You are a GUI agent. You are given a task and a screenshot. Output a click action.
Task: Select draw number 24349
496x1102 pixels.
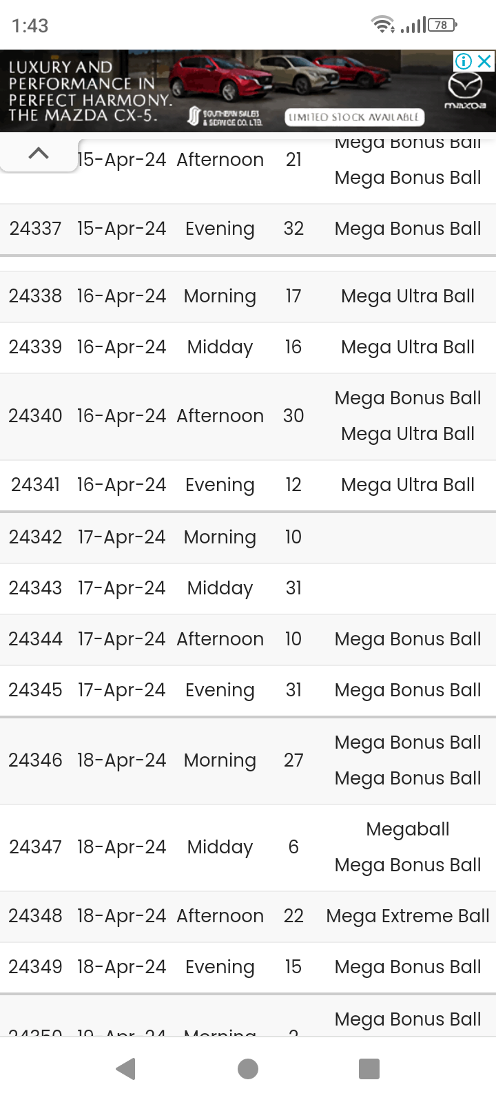pyautogui.click(x=35, y=967)
